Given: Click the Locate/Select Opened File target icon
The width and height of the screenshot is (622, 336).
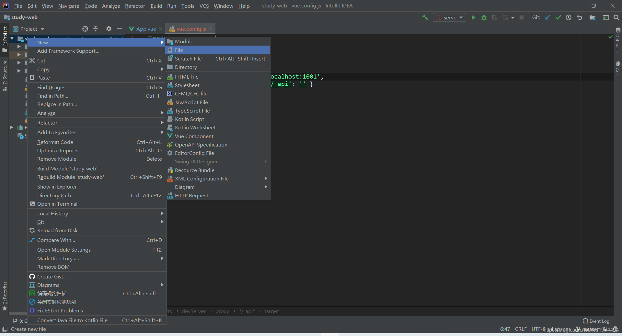Looking at the screenshot, I should click(85, 29).
